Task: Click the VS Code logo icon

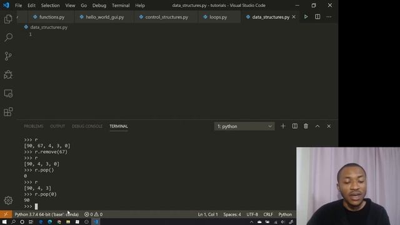Action: click(x=6, y=5)
